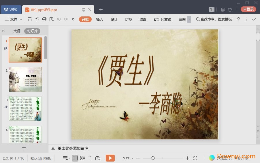Click the Undo arrow
The height and width of the screenshot is (163, 260).
tap(59, 19)
